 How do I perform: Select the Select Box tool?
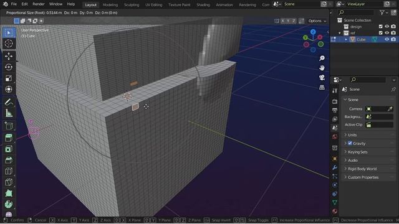click(9, 33)
